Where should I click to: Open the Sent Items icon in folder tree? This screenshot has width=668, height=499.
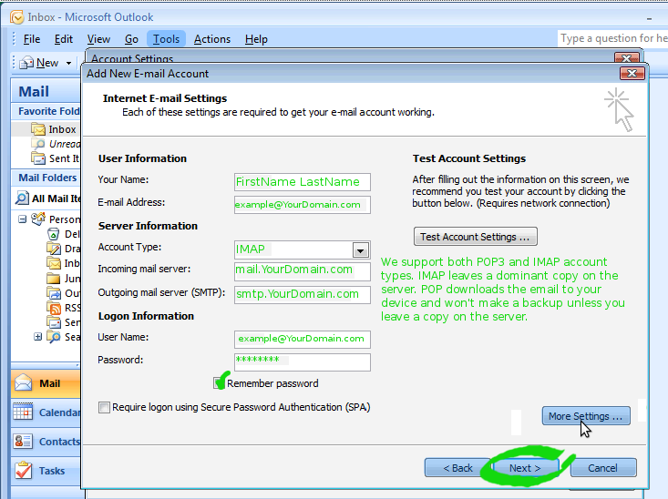[x=53, y=322]
